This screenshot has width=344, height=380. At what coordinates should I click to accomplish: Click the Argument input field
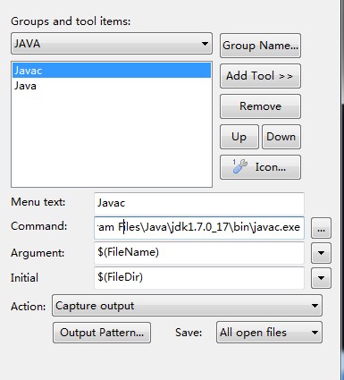click(199, 253)
